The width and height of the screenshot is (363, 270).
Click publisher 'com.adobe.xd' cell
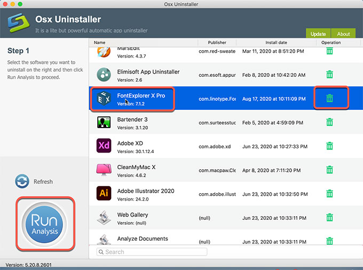click(215, 146)
